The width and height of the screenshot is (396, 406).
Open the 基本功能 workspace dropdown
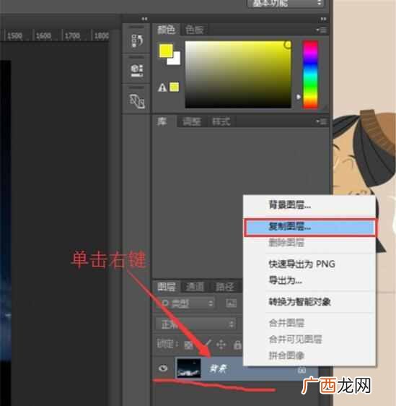pos(286,4)
